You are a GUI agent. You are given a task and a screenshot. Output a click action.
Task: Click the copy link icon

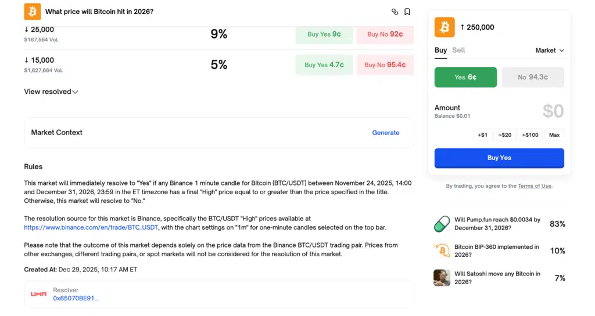point(395,12)
